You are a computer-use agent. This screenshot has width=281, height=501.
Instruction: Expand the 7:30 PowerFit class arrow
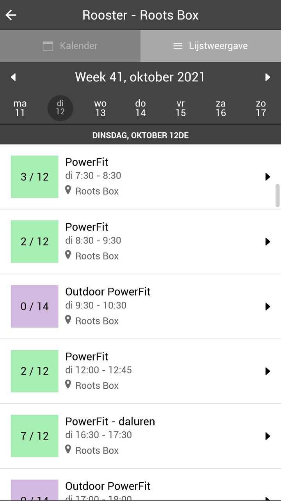(268, 177)
